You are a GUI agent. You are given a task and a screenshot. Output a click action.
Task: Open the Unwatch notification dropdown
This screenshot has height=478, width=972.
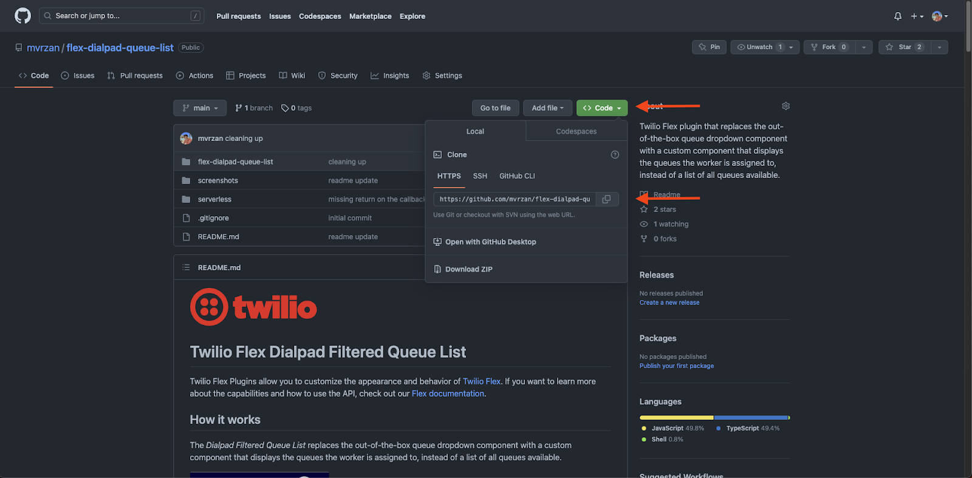[765, 47]
